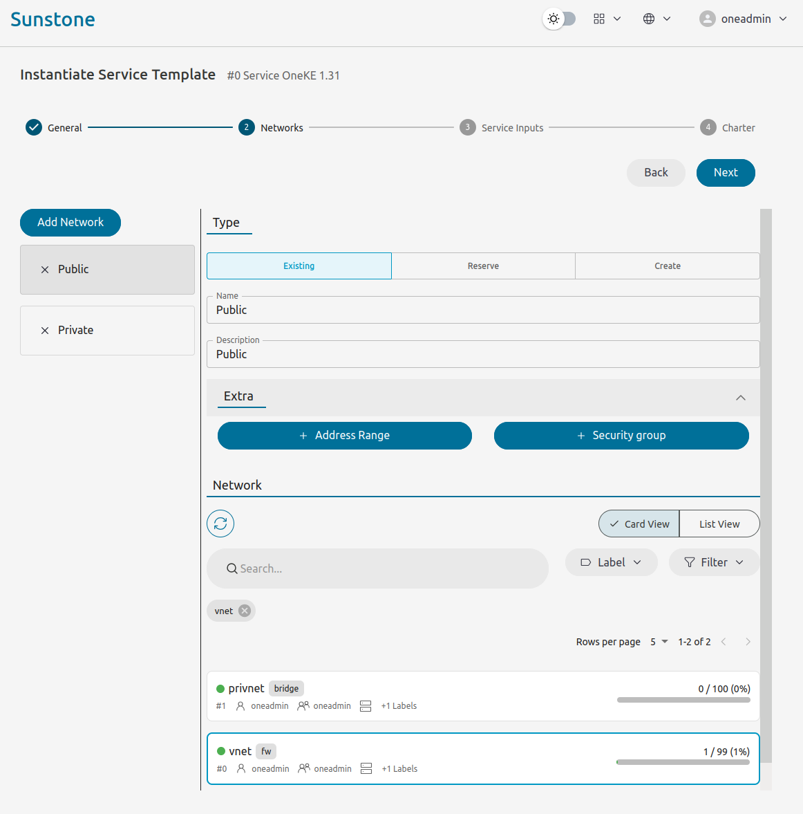The width and height of the screenshot is (803, 814).
Task: Select the Charter step
Action: [x=727, y=127]
